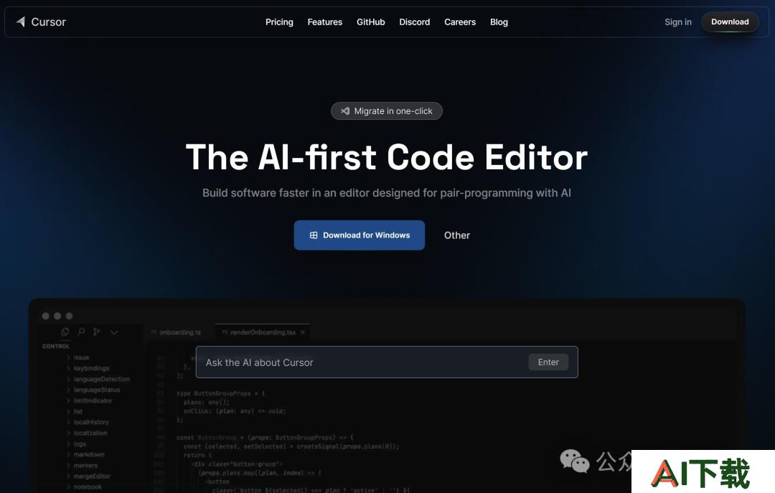Expand the localHistory folder
Screen dimensions: 775x493
(x=88, y=422)
